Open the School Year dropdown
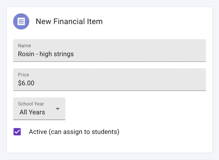This screenshot has width=219, height=160. (39, 109)
